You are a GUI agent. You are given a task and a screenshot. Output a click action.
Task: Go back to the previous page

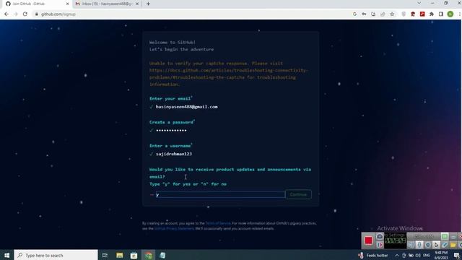(6, 14)
